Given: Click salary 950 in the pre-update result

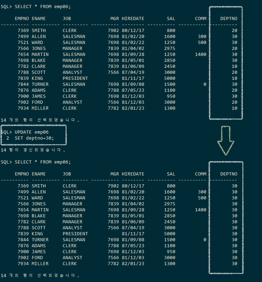Looking at the screenshot, I should [x=171, y=96].
